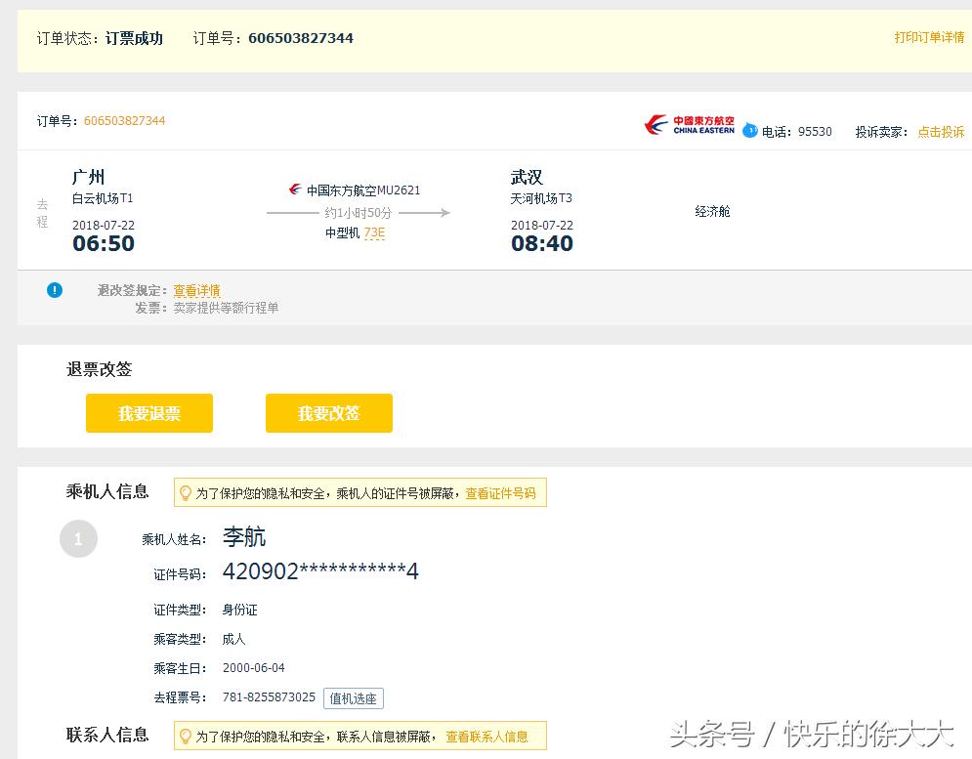The width and height of the screenshot is (972, 759).
Task: Click the lightbulb icon in the passenger privacy notice
Action: click(187, 492)
